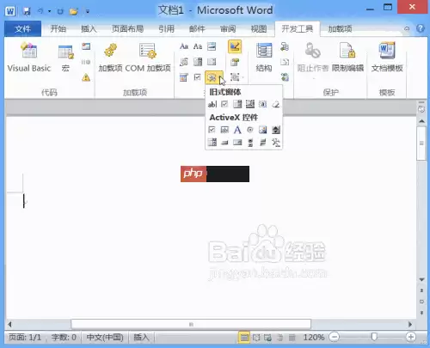Collapse the Legacy Tools dropdown arrow
The height and width of the screenshot is (348, 430).
point(220,77)
